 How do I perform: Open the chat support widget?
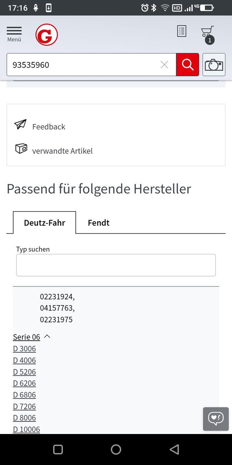tap(216, 419)
